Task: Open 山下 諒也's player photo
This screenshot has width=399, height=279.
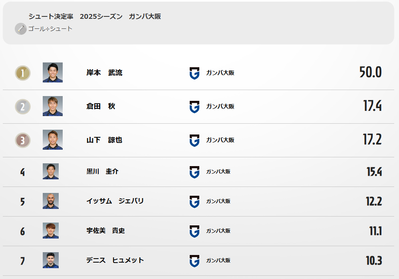Action: click(x=53, y=140)
